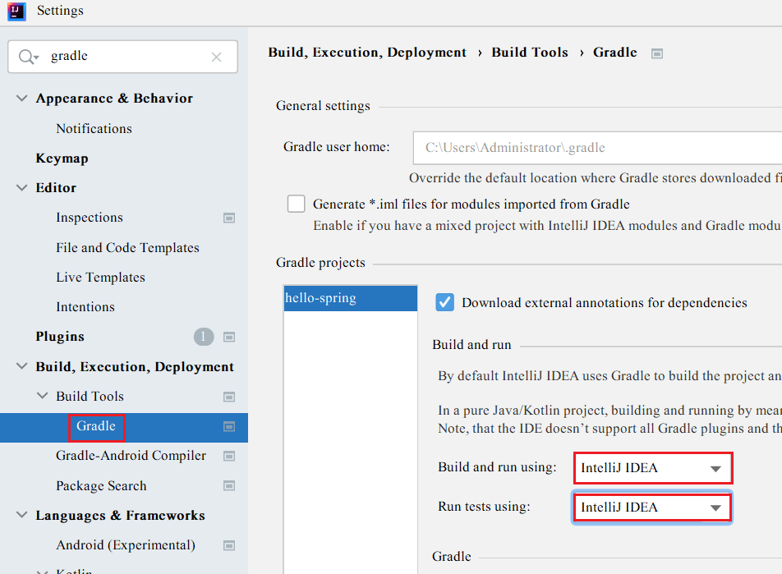Click project-level icon beside Android (Experimental)
This screenshot has height=574, width=782.
point(229,545)
